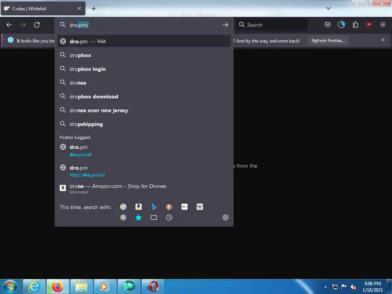392x294 pixels.
Task: Search this time with Wikipedia
Action: [x=200, y=207]
